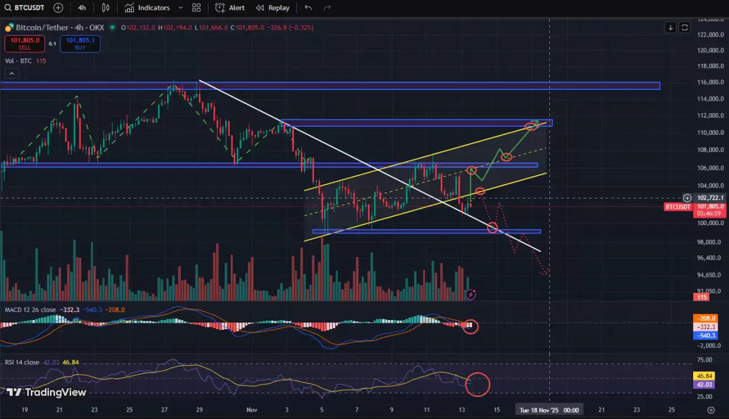
Task: Click the MACD 12 26 close legend
Action: coord(30,310)
